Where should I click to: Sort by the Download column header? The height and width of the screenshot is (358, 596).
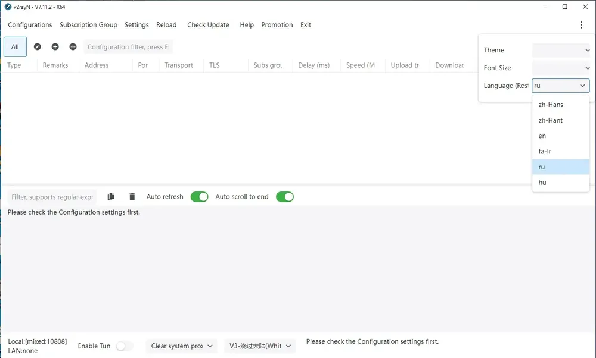pos(452,65)
